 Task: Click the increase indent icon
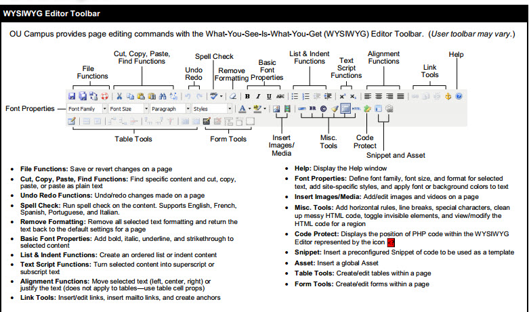[x=328, y=96]
